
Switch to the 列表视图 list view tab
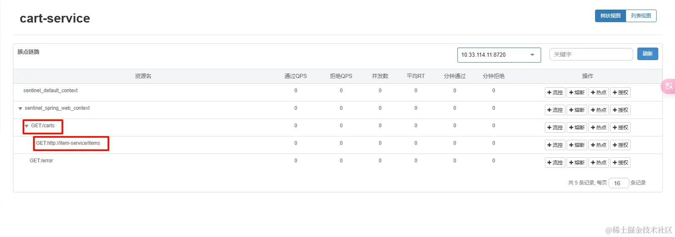pyautogui.click(x=641, y=16)
